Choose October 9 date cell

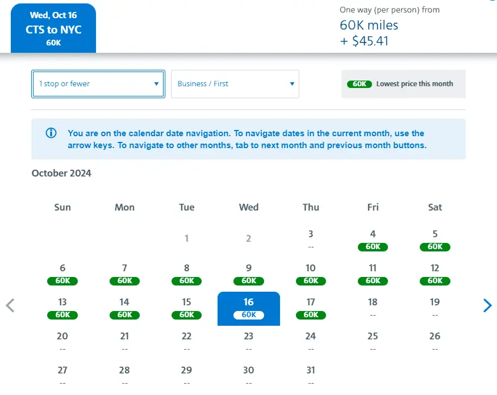click(249, 274)
